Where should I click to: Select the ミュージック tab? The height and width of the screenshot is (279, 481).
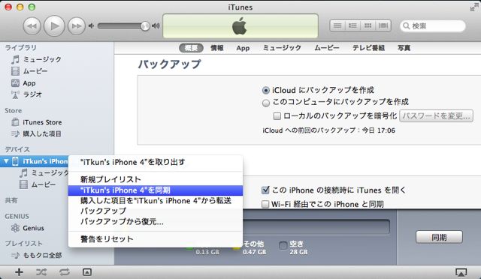(x=282, y=48)
